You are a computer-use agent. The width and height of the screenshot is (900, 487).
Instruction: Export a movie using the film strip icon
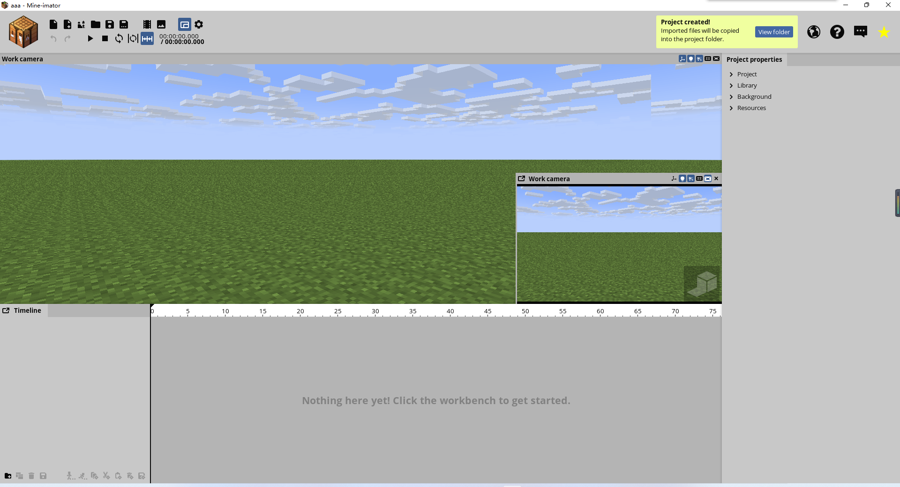point(147,24)
